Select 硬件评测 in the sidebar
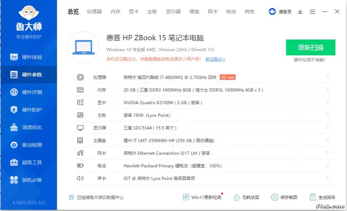 click(28, 92)
